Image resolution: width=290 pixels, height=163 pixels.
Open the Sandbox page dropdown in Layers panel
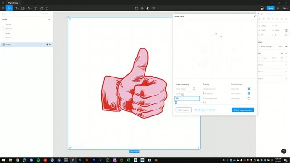pos(46,14)
